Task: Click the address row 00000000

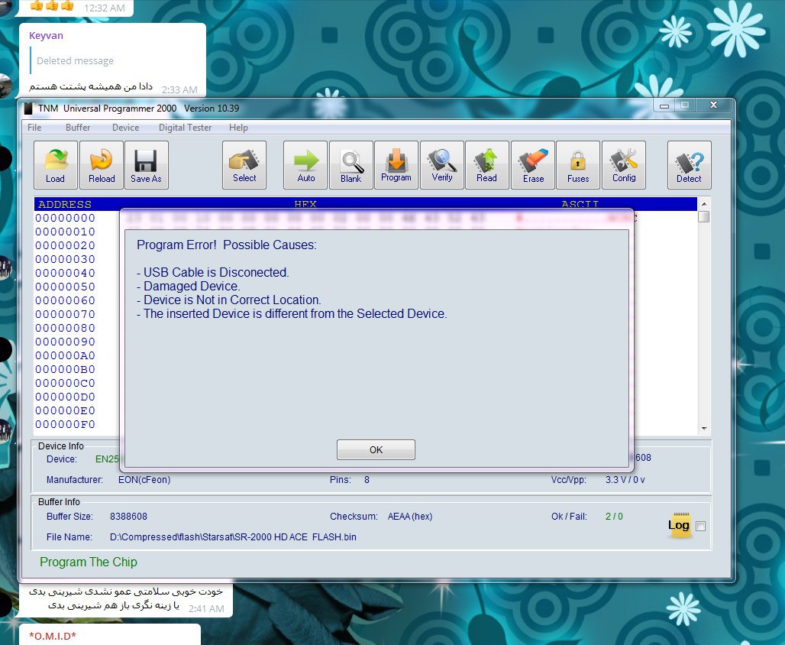Action: tap(65, 218)
